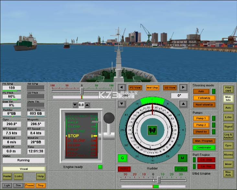Image resolution: width=237 pixels, height=190 pixels.
Task: Pan the view right with arrow button
Action: click(183, 87)
